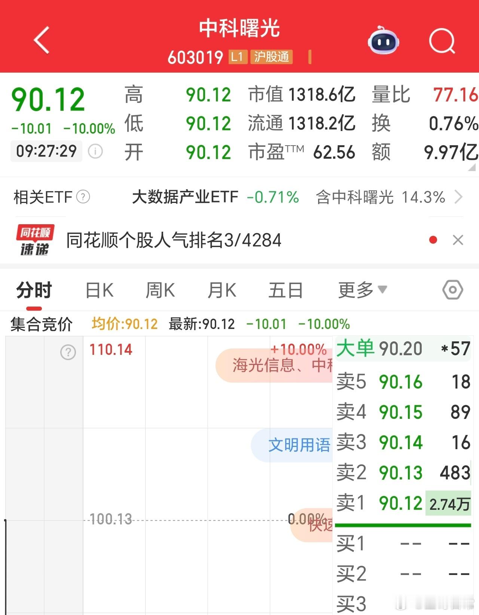Select the 卖3 90.14 order row
Image resolution: width=479 pixels, height=615 pixels.
coord(403,442)
